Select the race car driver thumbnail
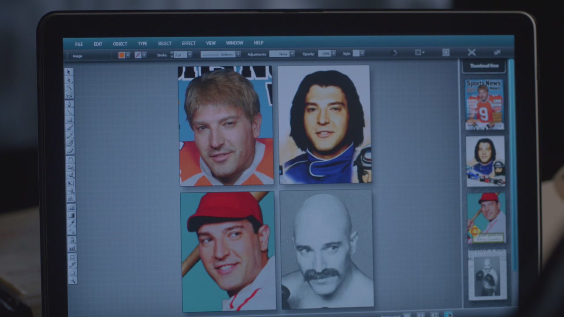The height and width of the screenshot is (317, 564). (x=486, y=161)
